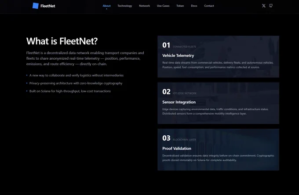Viewport: 299px width, 195px height.
Task: Click the Sensor Integration description text
Action: pyautogui.click(x=215, y=112)
